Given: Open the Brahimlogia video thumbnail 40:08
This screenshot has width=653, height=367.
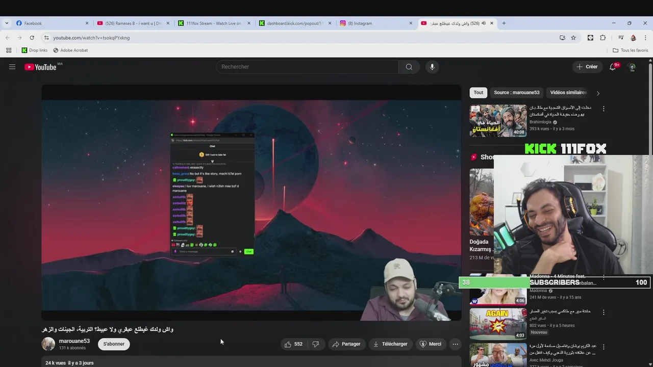Looking at the screenshot, I should (498, 121).
